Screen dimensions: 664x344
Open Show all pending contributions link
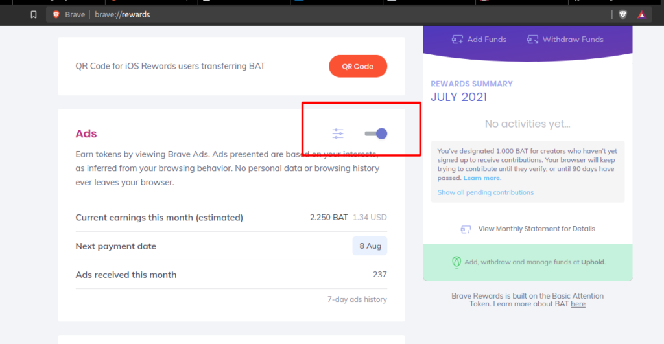coord(485,192)
